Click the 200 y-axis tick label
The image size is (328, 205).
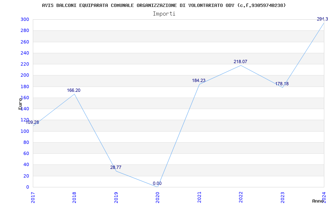[x=25, y=75]
